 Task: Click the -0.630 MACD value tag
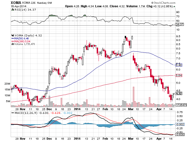tap(180, 134)
